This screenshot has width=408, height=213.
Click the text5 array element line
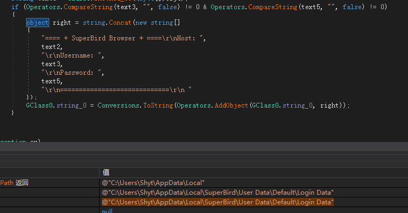52,81
